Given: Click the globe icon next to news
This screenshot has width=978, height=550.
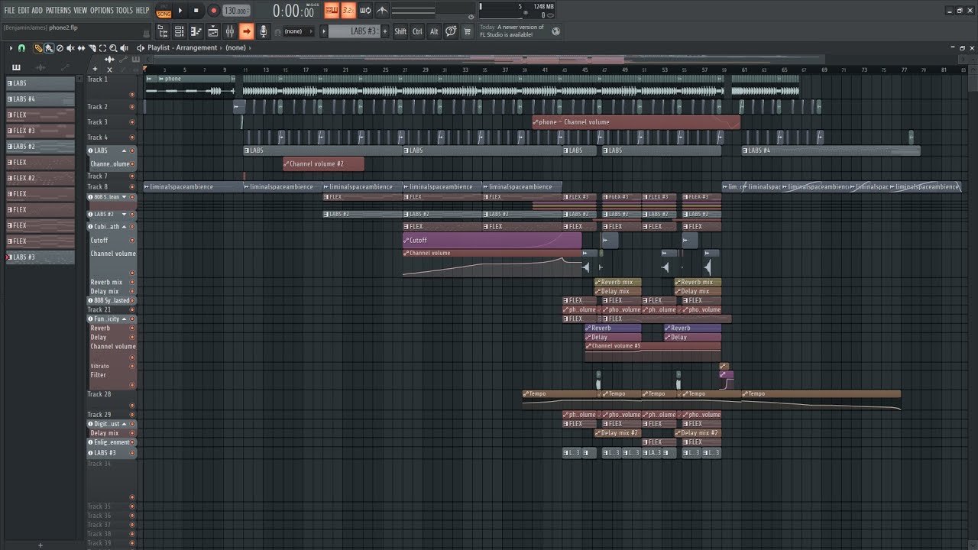Looking at the screenshot, I should click(555, 31).
